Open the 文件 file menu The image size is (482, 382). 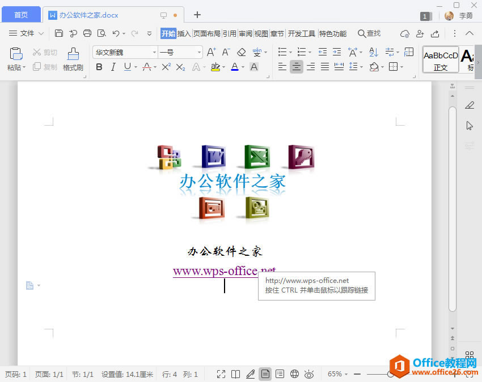(27, 33)
